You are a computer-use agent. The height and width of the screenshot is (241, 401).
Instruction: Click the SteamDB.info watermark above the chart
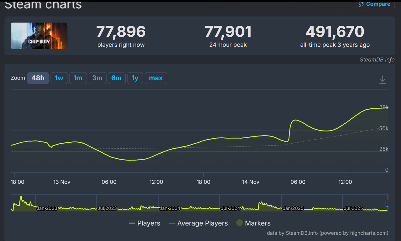click(377, 59)
